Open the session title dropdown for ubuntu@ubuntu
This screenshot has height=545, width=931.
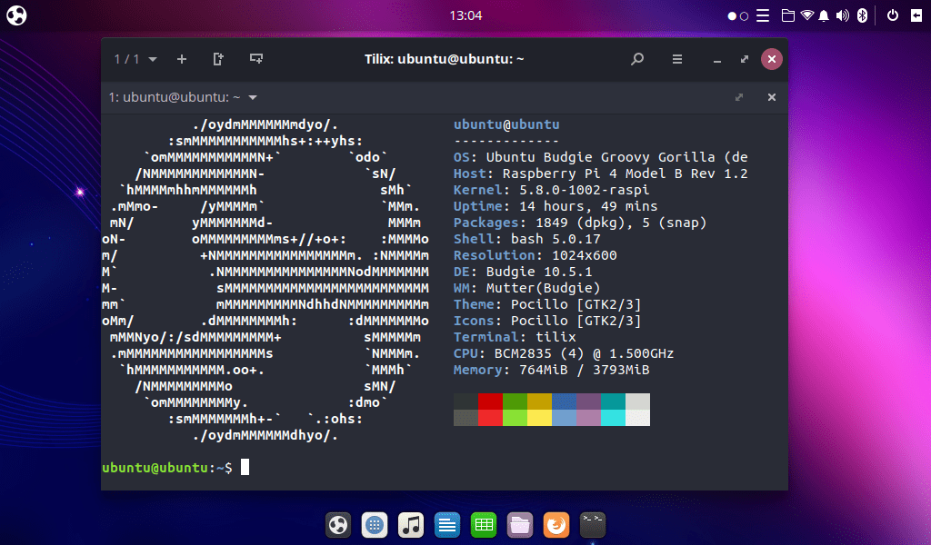pyautogui.click(x=252, y=97)
